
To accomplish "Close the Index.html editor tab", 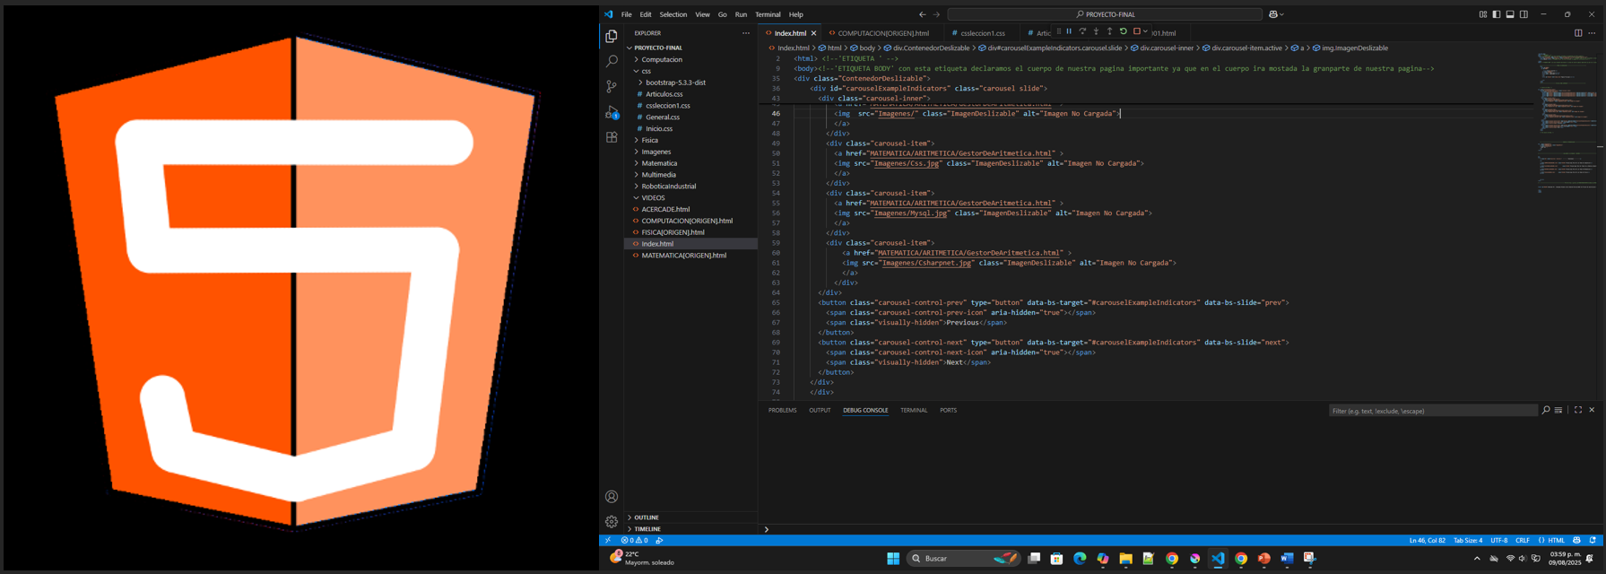I will tap(813, 33).
